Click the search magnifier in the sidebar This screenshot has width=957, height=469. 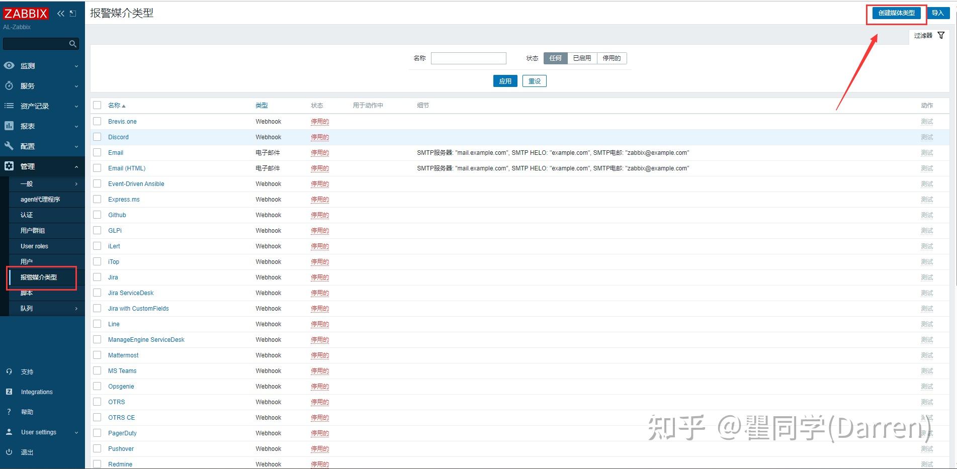click(x=73, y=43)
